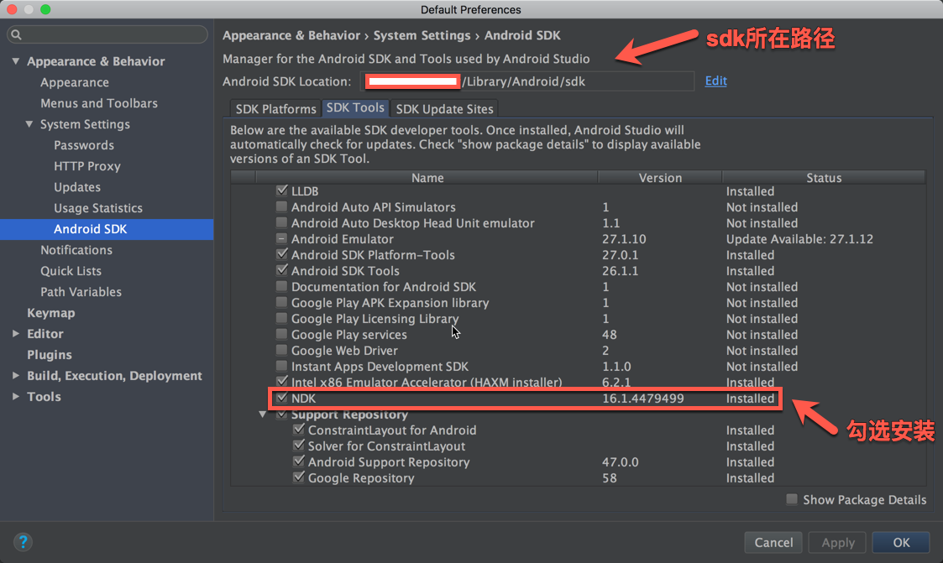Check Google Play Licensing Library

[281, 318]
